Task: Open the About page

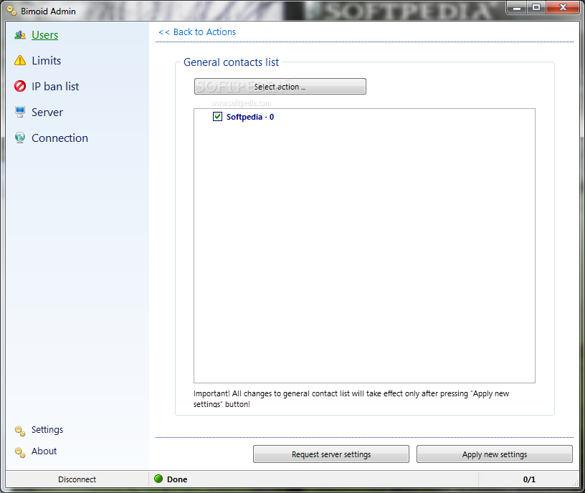Action: coord(44,451)
